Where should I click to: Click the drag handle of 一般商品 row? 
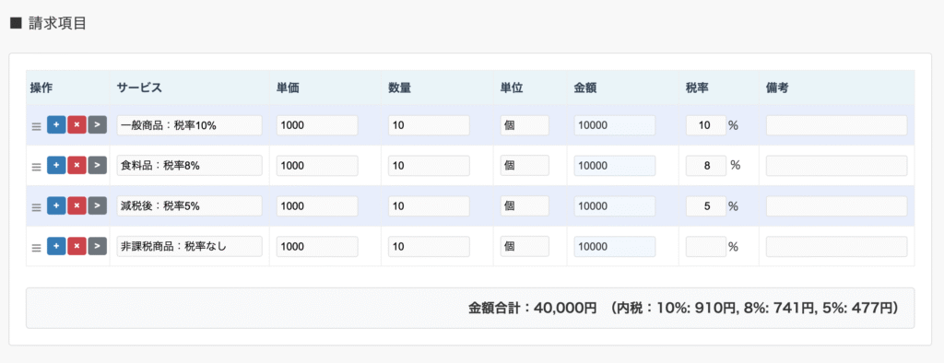[36, 126]
